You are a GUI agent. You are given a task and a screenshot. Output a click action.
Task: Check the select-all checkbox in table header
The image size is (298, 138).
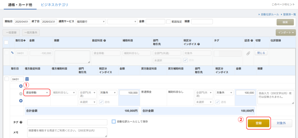(6, 43)
